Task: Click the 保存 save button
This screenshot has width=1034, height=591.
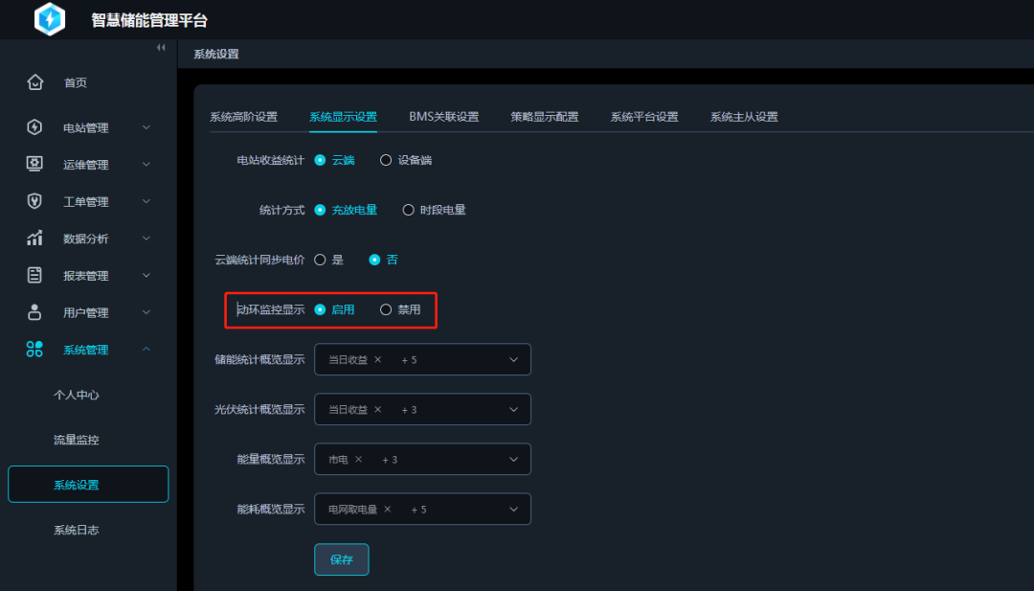Action: 341,559
